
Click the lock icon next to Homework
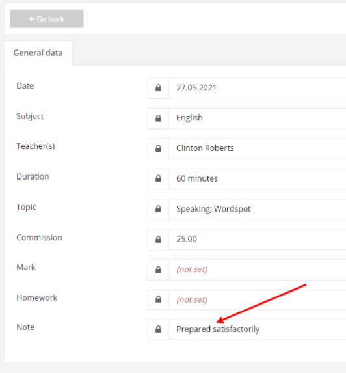pos(158,299)
